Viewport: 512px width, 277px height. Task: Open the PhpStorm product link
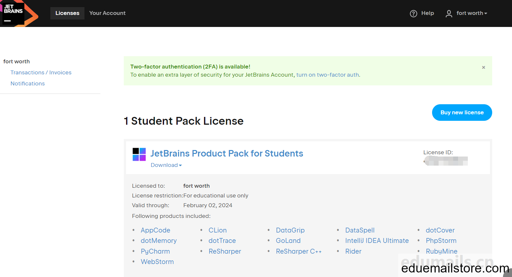tap(441, 241)
